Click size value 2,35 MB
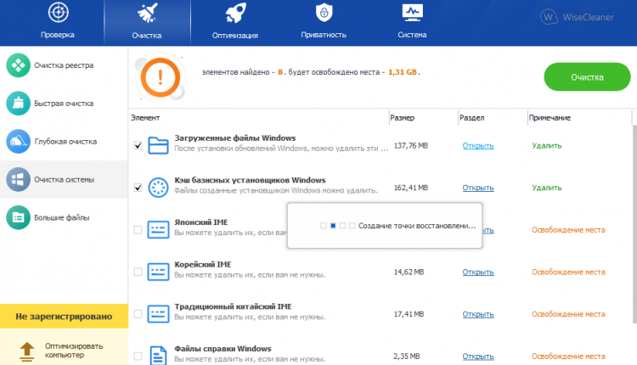This screenshot has width=637, height=365. coord(407,356)
